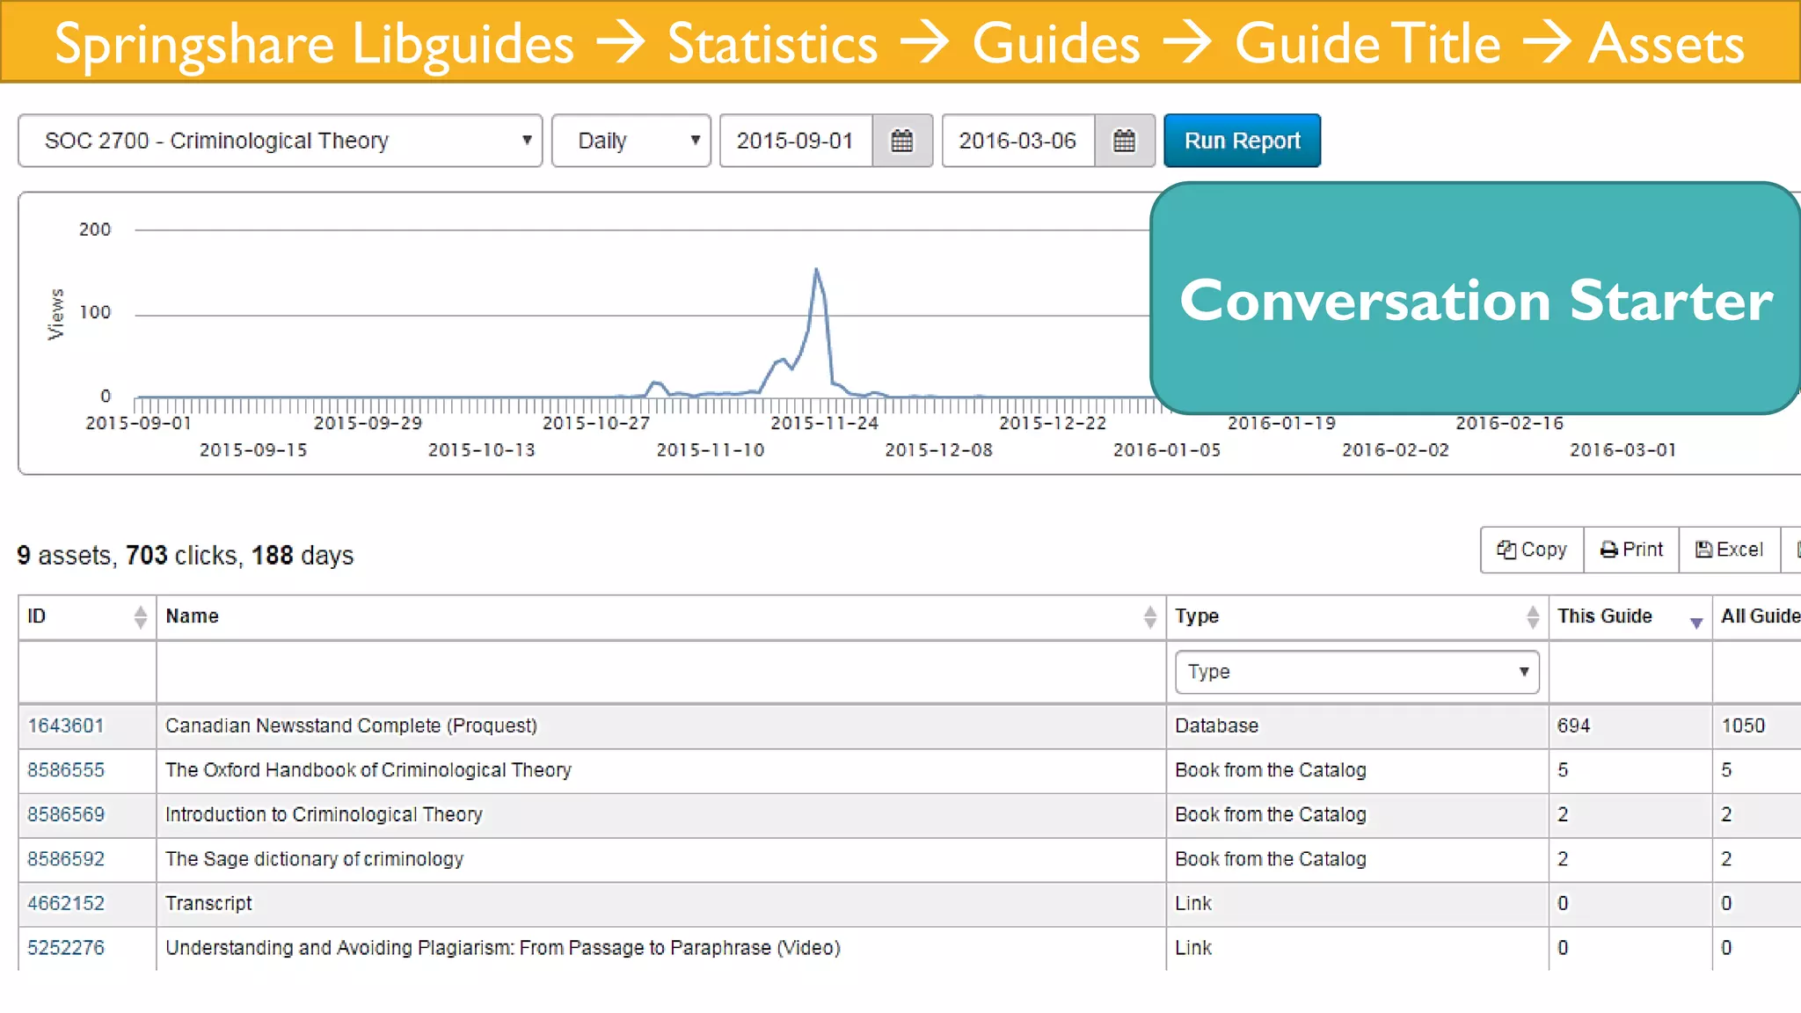Viewport: 1801px width, 1013px height.
Task: Click the Conversation Starter callout box
Action: [1476, 299]
